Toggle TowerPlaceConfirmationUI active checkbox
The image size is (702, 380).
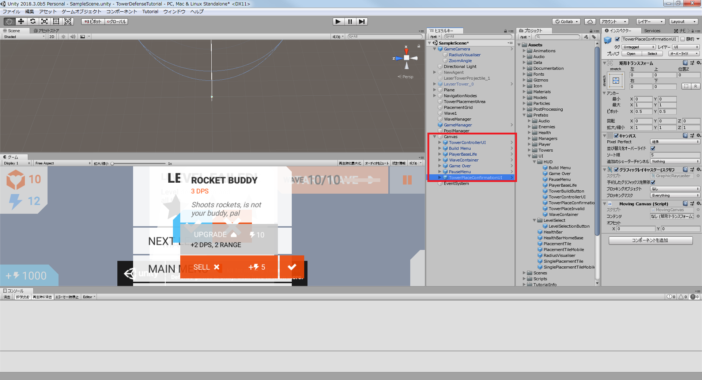[617, 39]
